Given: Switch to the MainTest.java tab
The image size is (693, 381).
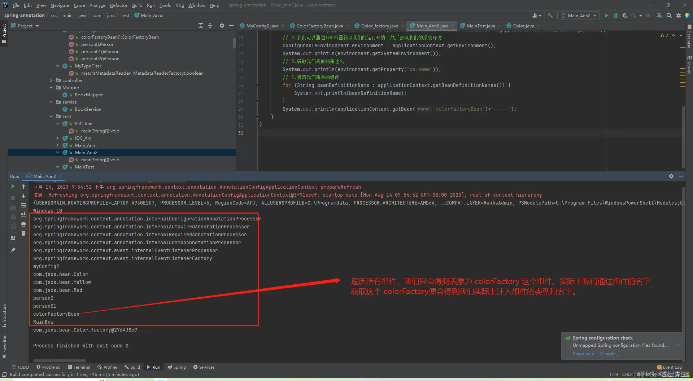Looking at the screenshot, I should coord(480,26).
